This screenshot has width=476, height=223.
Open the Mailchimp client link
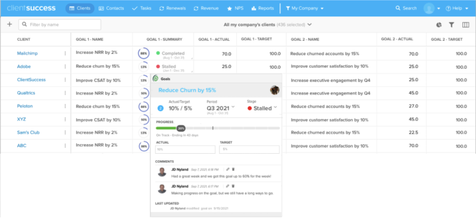point(27,53)
